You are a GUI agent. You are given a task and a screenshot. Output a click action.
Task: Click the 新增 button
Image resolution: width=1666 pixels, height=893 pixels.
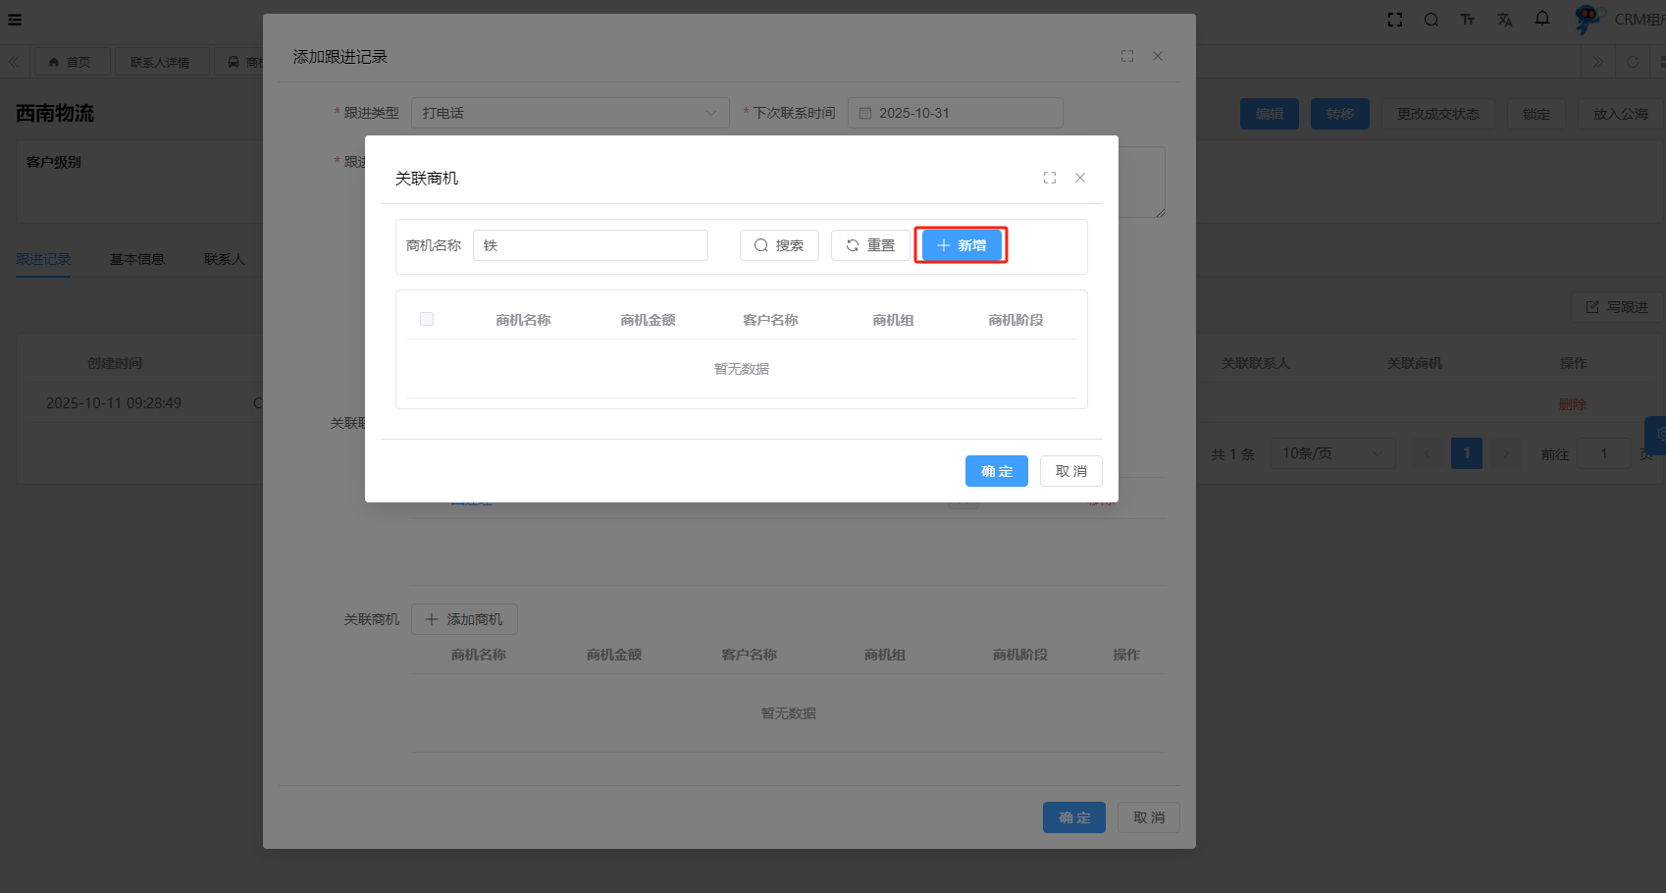(x=962, y=245)
